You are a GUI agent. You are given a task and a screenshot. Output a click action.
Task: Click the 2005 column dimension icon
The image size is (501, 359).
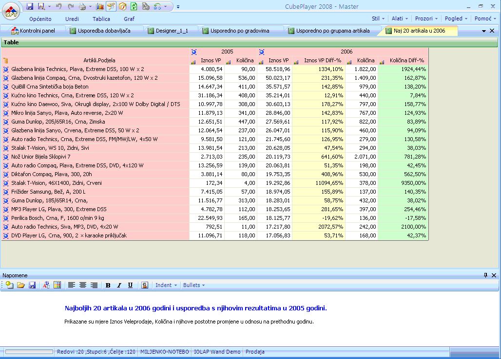click(x=194, y=52)
